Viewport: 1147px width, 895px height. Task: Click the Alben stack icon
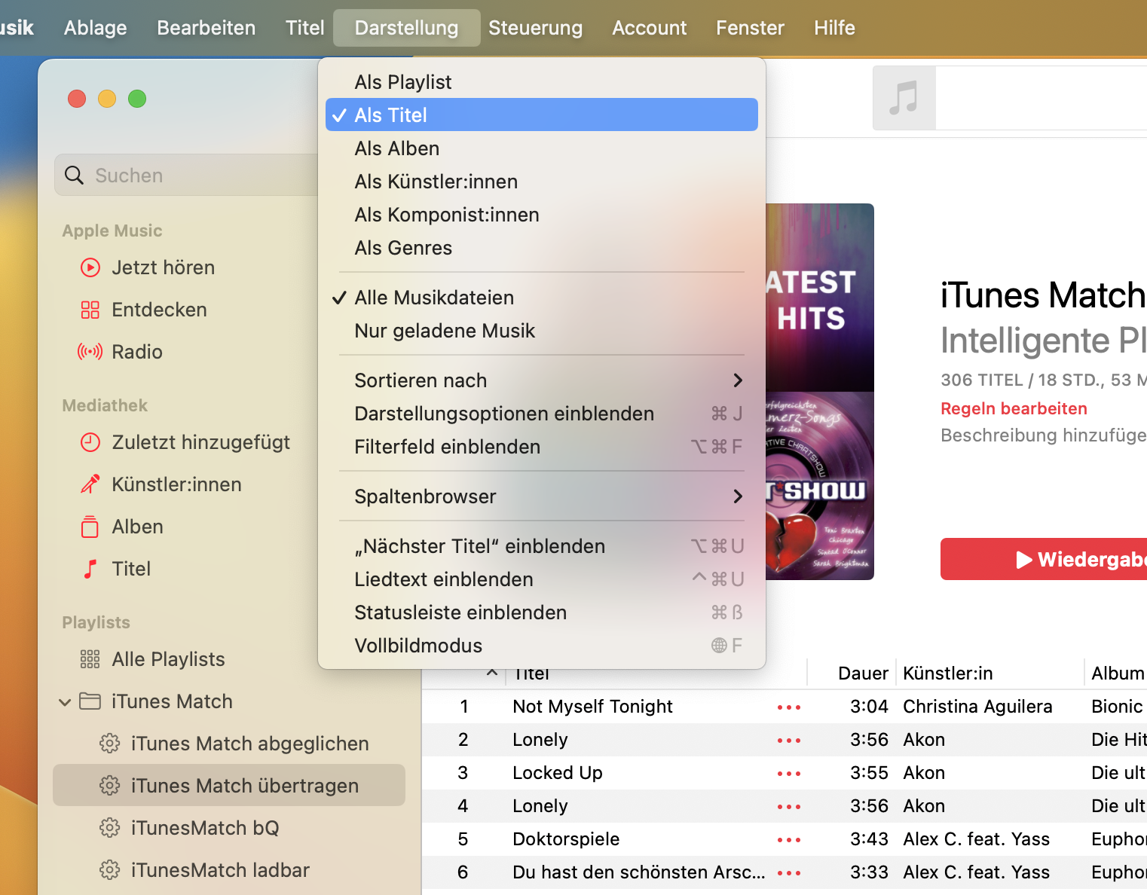(90, 527)
